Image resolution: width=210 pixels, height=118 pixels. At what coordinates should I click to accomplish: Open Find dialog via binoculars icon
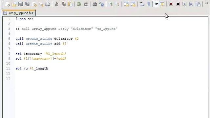click(95, 4)
